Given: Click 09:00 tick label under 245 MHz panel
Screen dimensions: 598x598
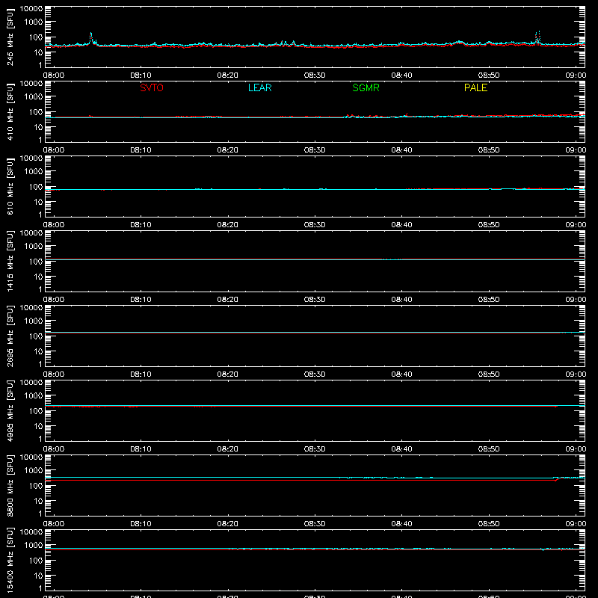Looking at the screenshot, I should [x=576, y=75].
